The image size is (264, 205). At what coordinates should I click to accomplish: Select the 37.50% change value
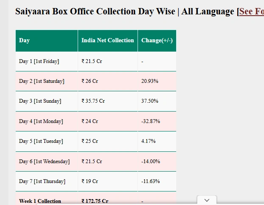coord(149,101)
